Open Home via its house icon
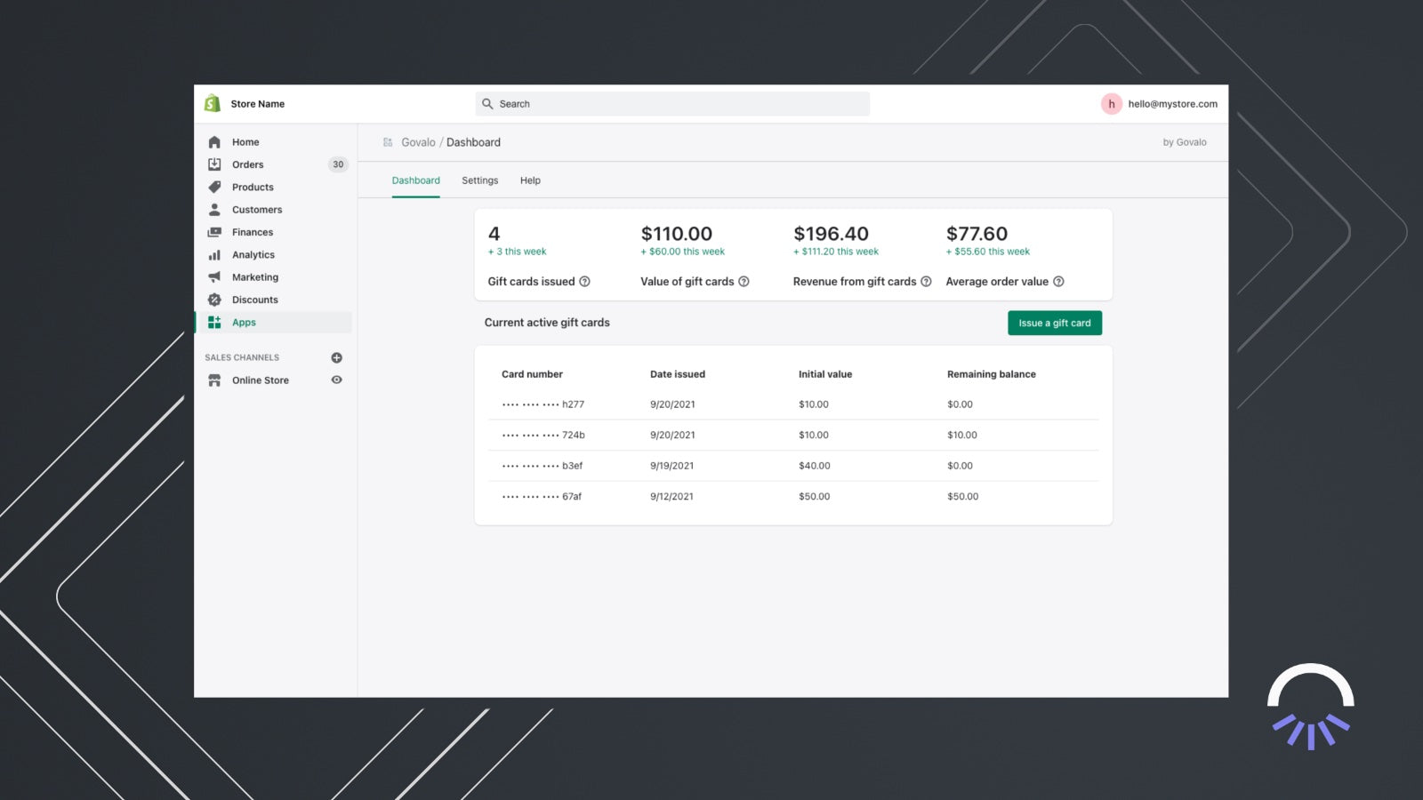 pyautogui.click(x=214, y=142)
